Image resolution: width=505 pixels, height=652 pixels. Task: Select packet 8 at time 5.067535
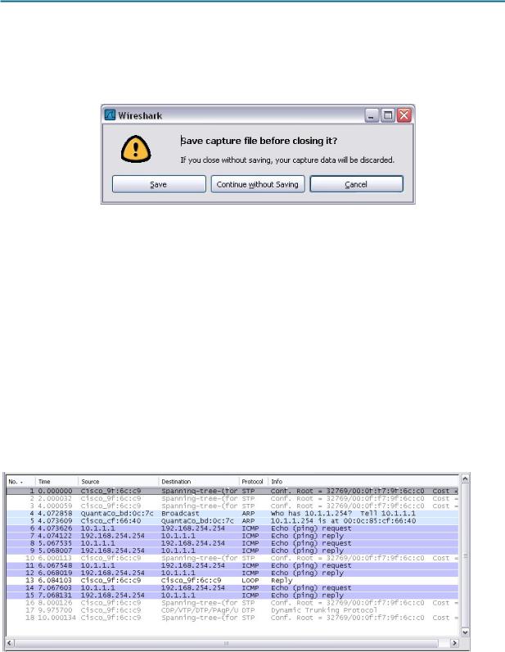[x=232, y=543]
